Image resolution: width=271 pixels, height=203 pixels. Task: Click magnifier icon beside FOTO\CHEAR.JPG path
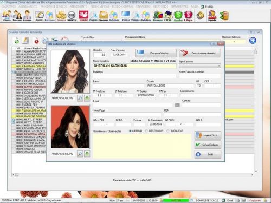(x=80, y=98)
